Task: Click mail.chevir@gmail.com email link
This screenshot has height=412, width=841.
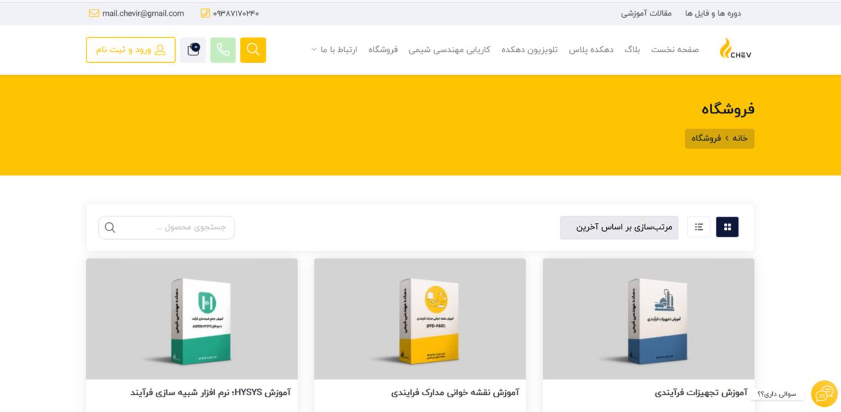Action: coord(143,14)
